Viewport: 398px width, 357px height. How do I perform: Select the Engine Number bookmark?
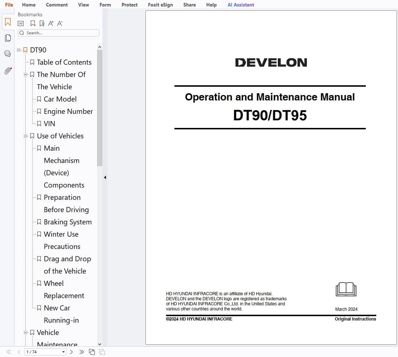(x=68, y=111)
